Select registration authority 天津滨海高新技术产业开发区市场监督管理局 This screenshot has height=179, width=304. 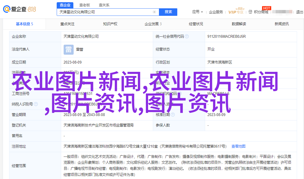(98, 125)
